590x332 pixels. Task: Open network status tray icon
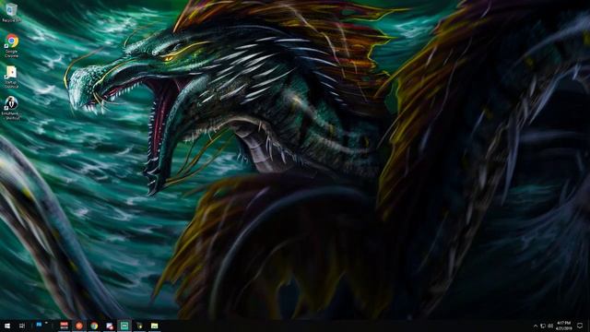pyautogui.click(x=543, y=326)
